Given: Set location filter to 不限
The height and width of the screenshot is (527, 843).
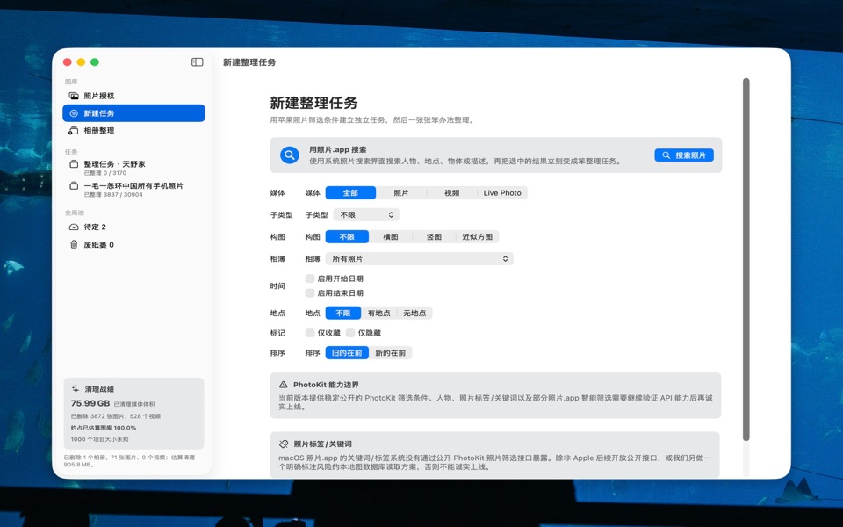Looking at the screenshot, I should (x=343, y=313).
